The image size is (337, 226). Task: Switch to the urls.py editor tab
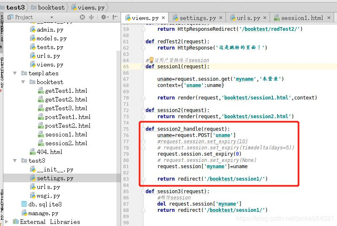point(248,18)
